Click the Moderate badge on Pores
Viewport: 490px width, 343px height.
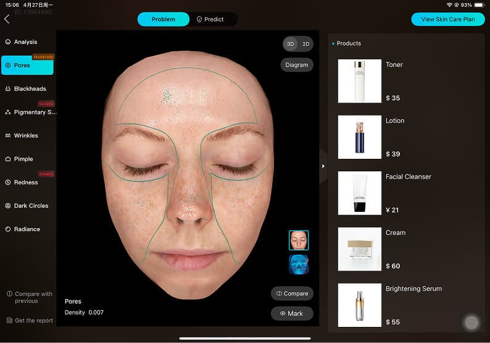[x=43, y=57]
